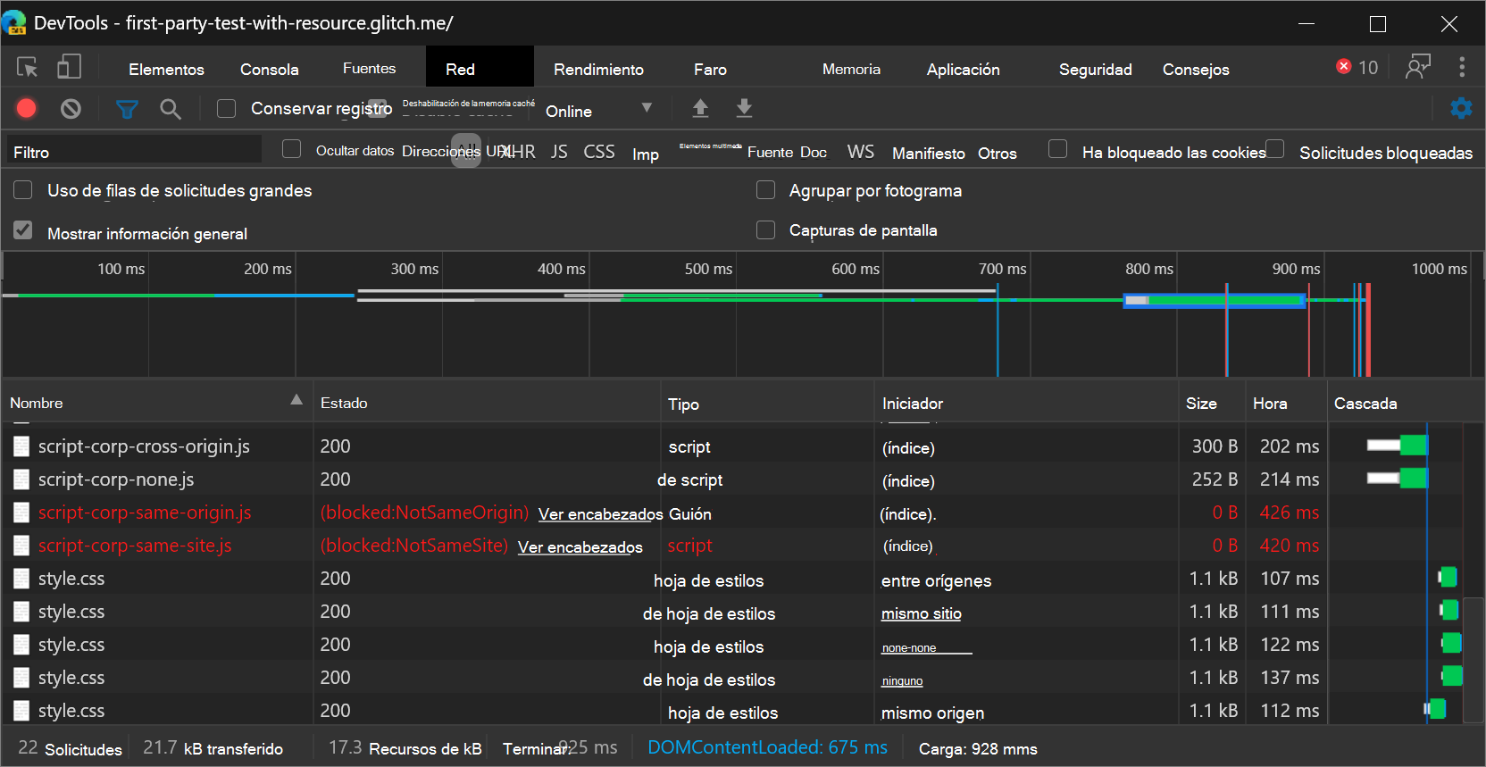Screen dimensions: 1486x767
Task: Enable Capturas de pantalla checkbox
Action: tap(765, 230)
